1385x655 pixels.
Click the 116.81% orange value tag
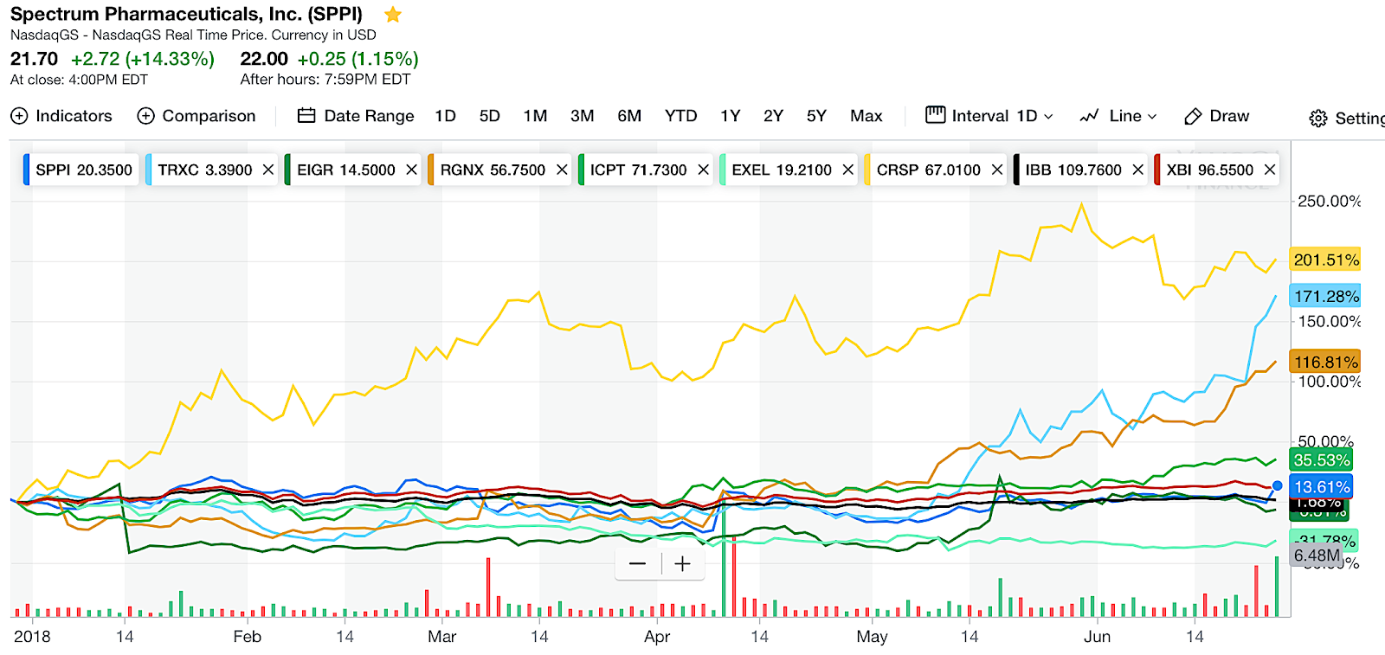click(1325, 362)
